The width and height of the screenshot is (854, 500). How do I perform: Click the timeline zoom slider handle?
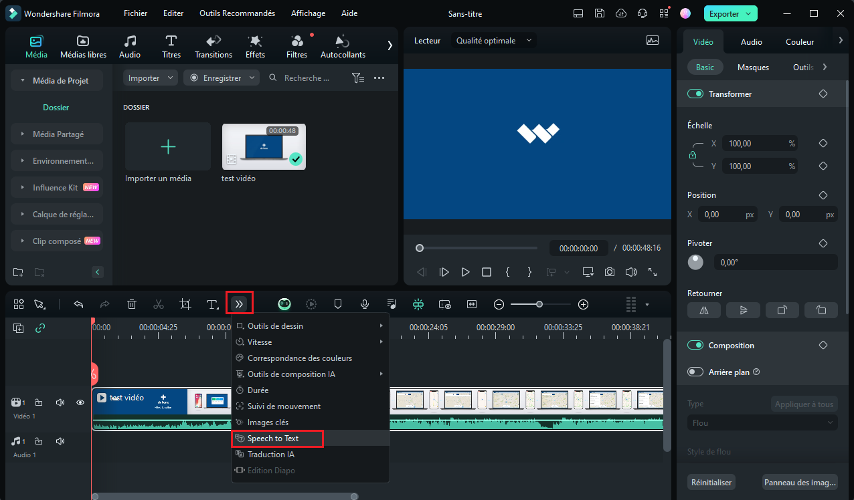point(539,304)
